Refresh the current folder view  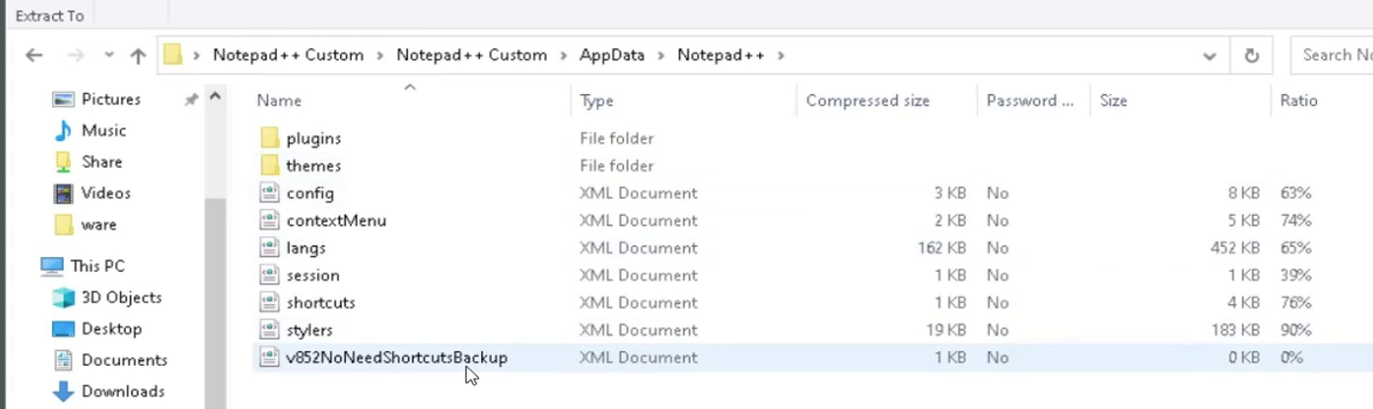1251,56
